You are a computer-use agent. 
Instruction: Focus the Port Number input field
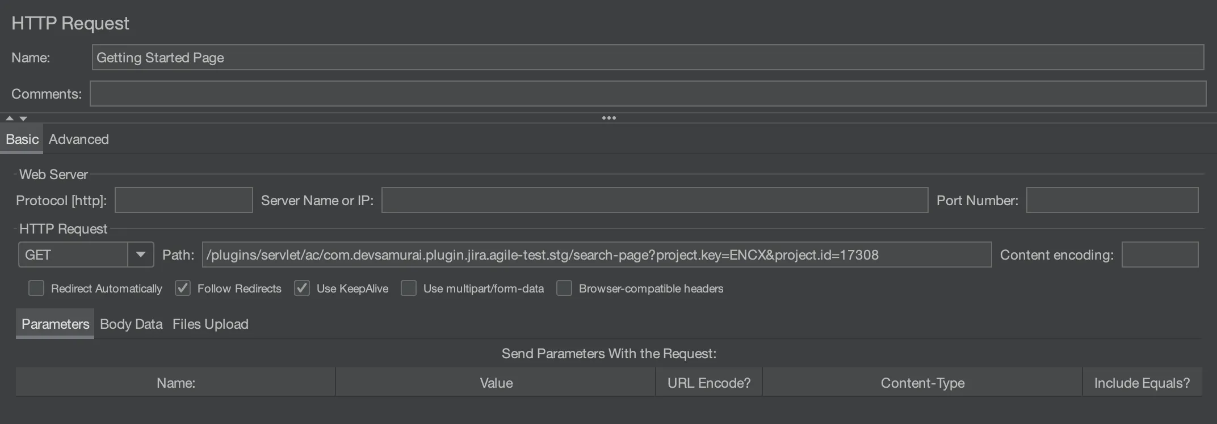(1111, 201)
